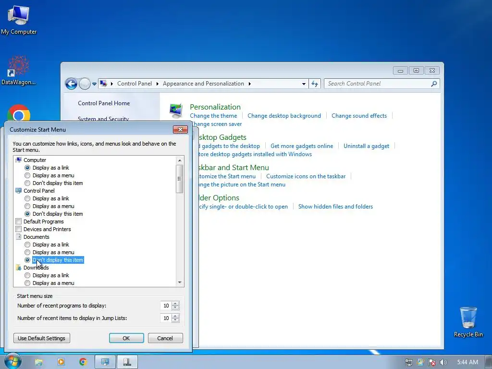Select Documents 'Display as a link'
The image size is (492, 369).
(x=27, y=245)
